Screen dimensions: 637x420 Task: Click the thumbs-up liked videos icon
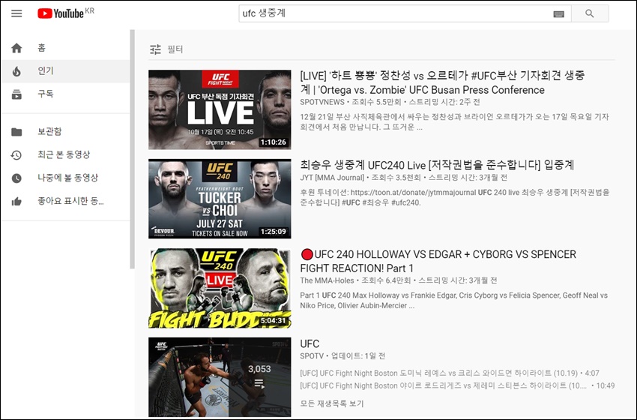[x=16, y=201]
